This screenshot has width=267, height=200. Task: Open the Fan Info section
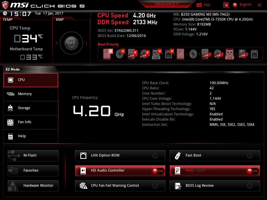[x=31, y=122]
